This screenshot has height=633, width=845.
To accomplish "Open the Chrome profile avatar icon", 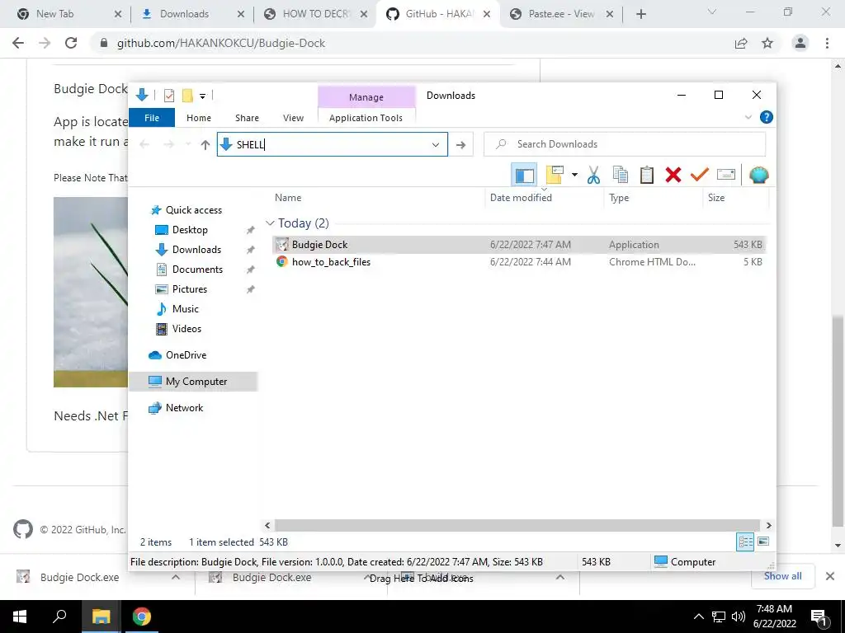I will [x=800, y=43].
